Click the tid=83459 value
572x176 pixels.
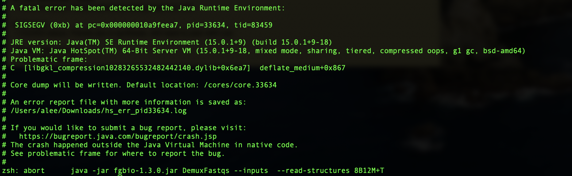coord(253,25)
